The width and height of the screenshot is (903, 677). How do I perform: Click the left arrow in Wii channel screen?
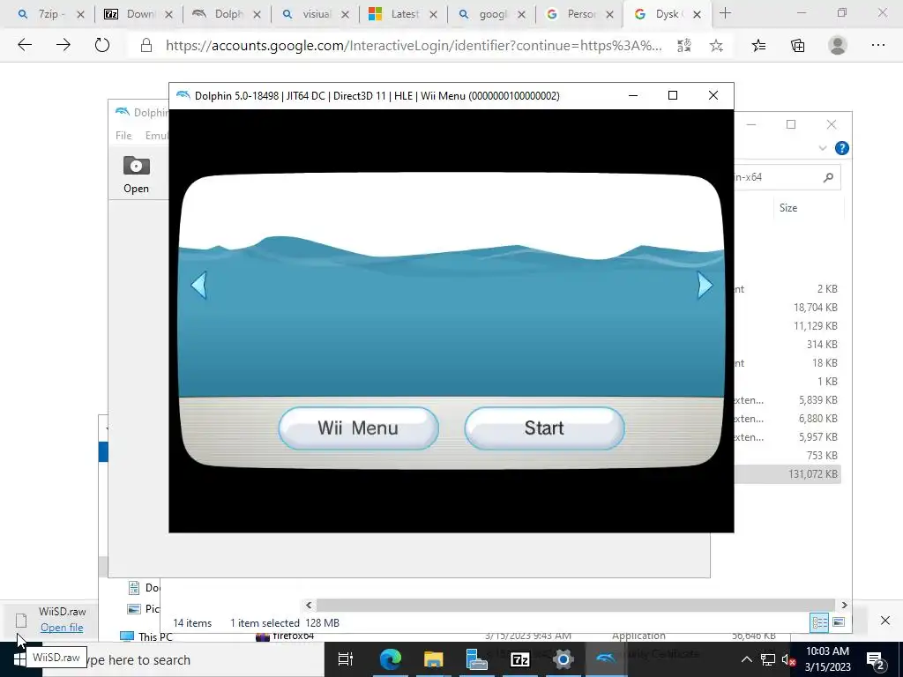point(199,285)
